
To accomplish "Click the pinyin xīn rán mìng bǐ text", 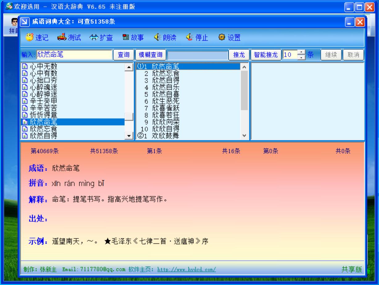I will tap(78, 184).
